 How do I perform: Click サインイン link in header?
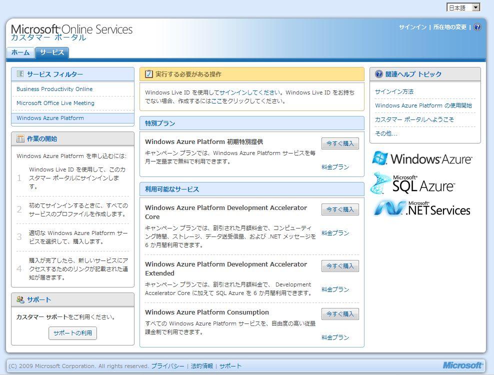[412, 27]
